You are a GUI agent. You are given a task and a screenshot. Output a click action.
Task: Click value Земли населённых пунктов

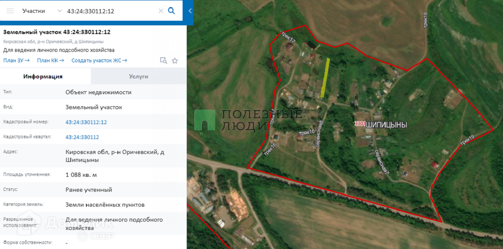105,205
